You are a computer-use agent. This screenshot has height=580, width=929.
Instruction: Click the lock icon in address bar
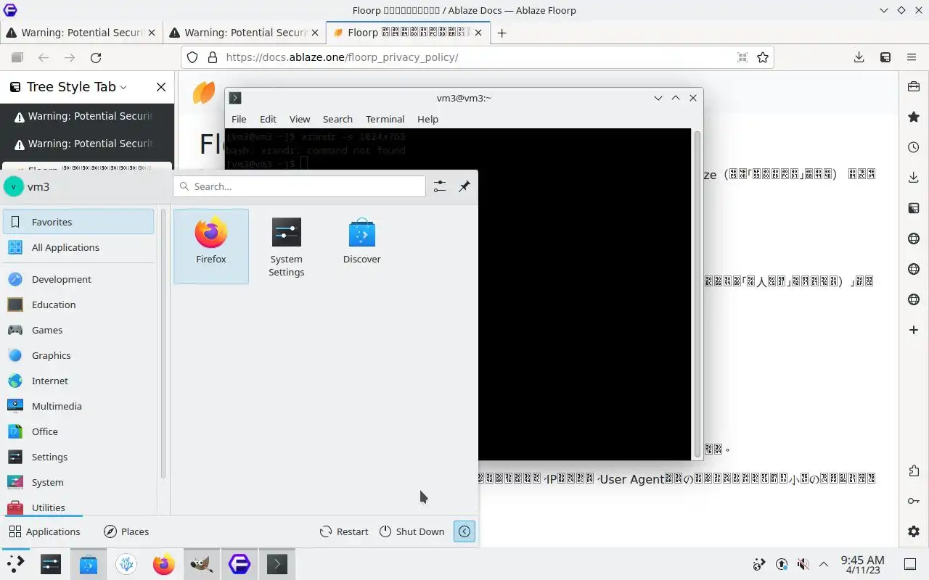point(213,57)
